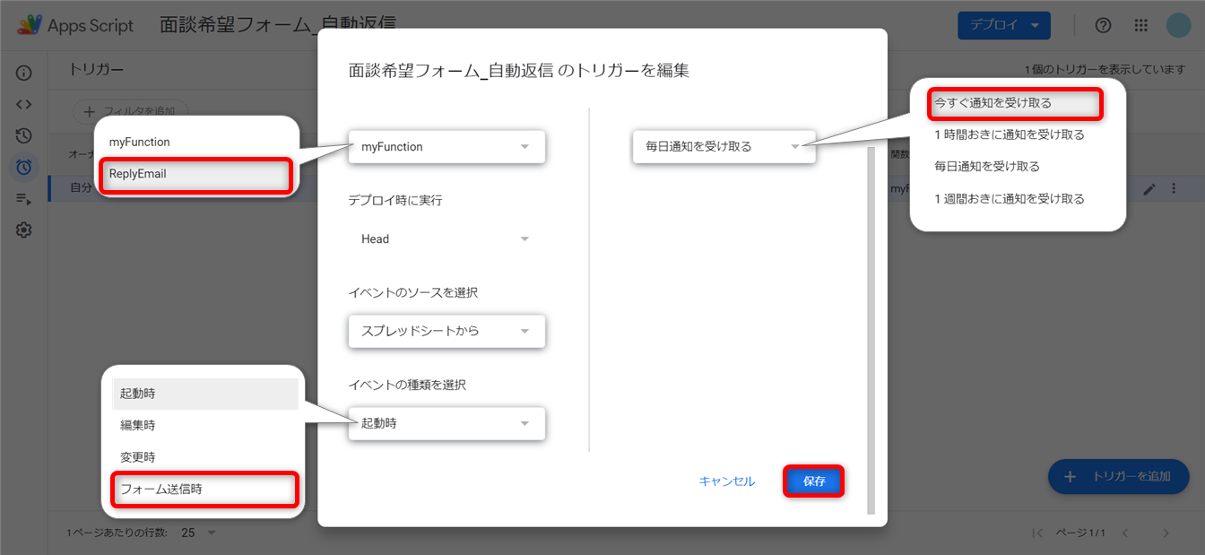
Task: Click the user account avatar
Action: pos(1178,25)
